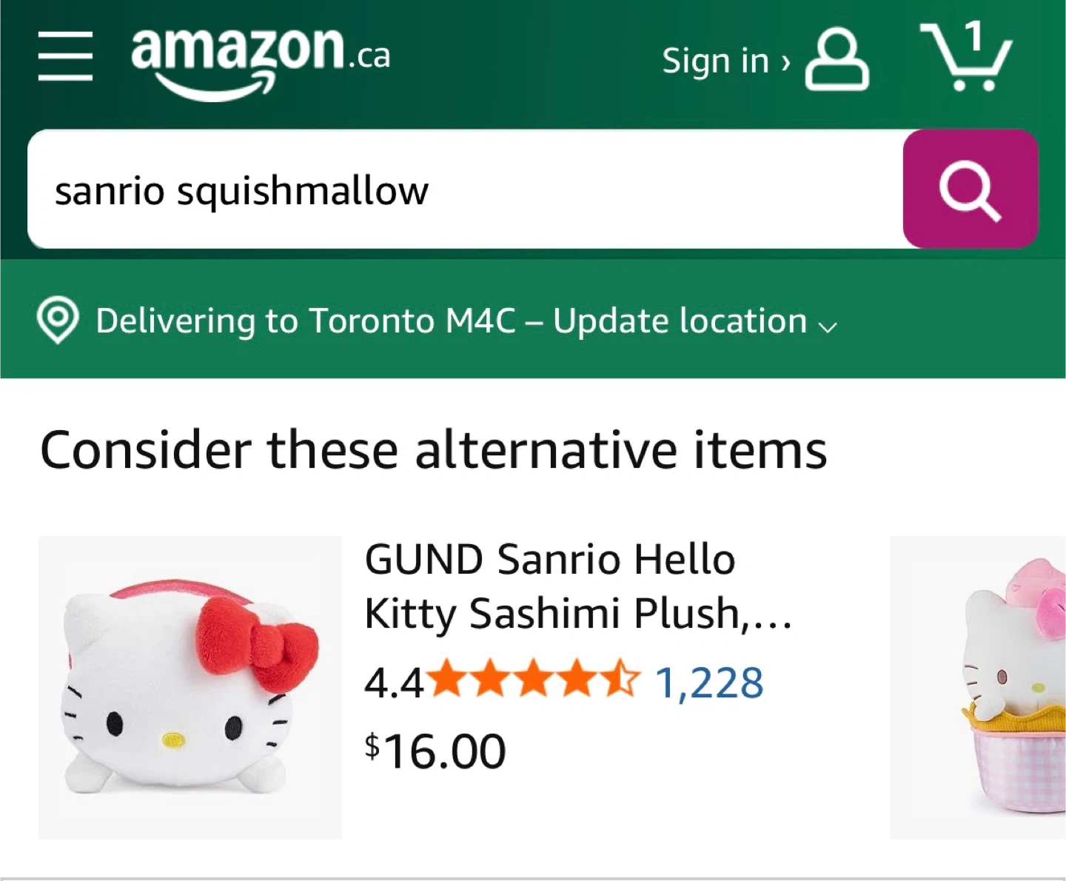Click the star rating icons
The width and height of the screenshot is (1066, 881).
pyautogui.click(x=533, y=680)
